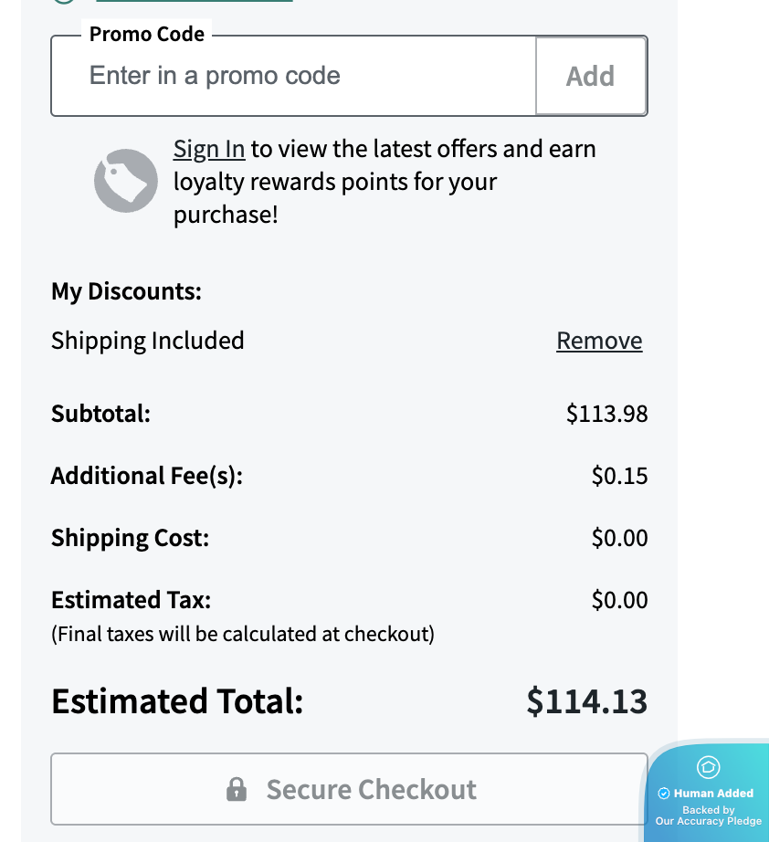Click the My Discounts heading
This screenshot has width=769, height=842.
(126, 291)
